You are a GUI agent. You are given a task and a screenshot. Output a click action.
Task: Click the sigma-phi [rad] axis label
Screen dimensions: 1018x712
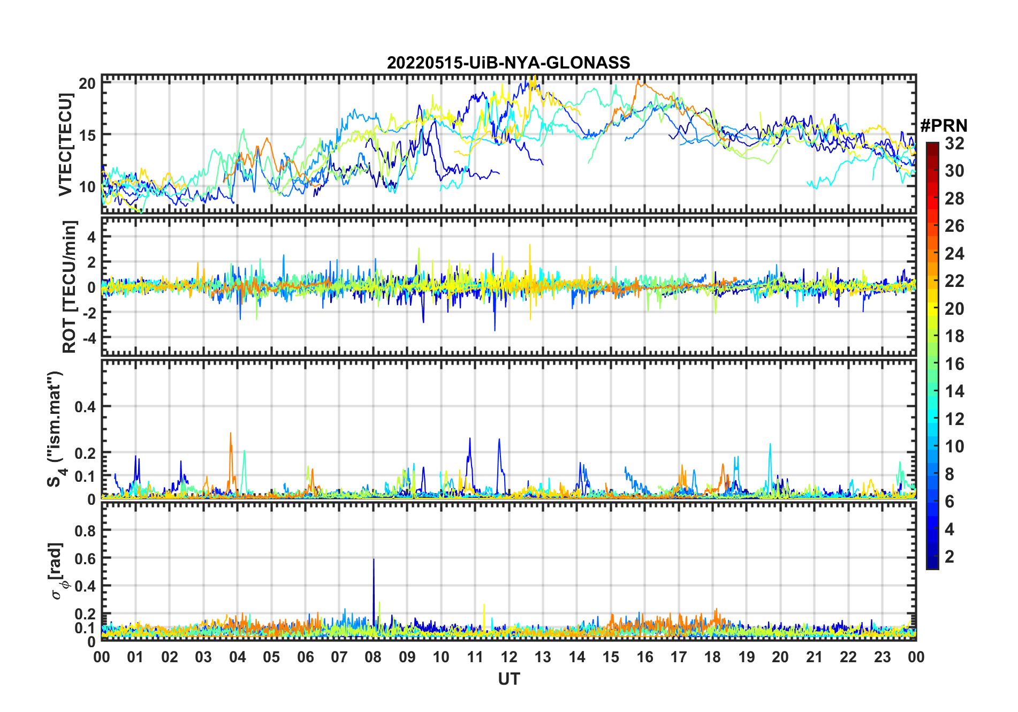coord(57,571)
